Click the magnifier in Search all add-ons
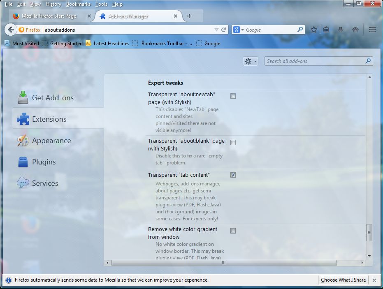The height and width of the screenshot is (289, 383). [x=368, y=61]
